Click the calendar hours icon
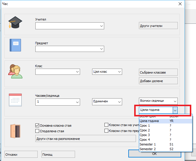Screen dimensions: 196x161 tap(15, 100)
